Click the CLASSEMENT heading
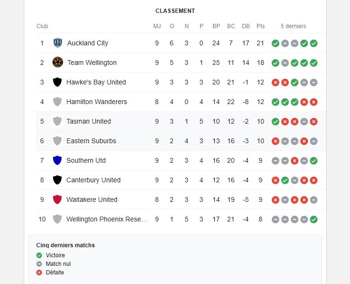This screenshot has width=350, height=284. click(175, 11)
